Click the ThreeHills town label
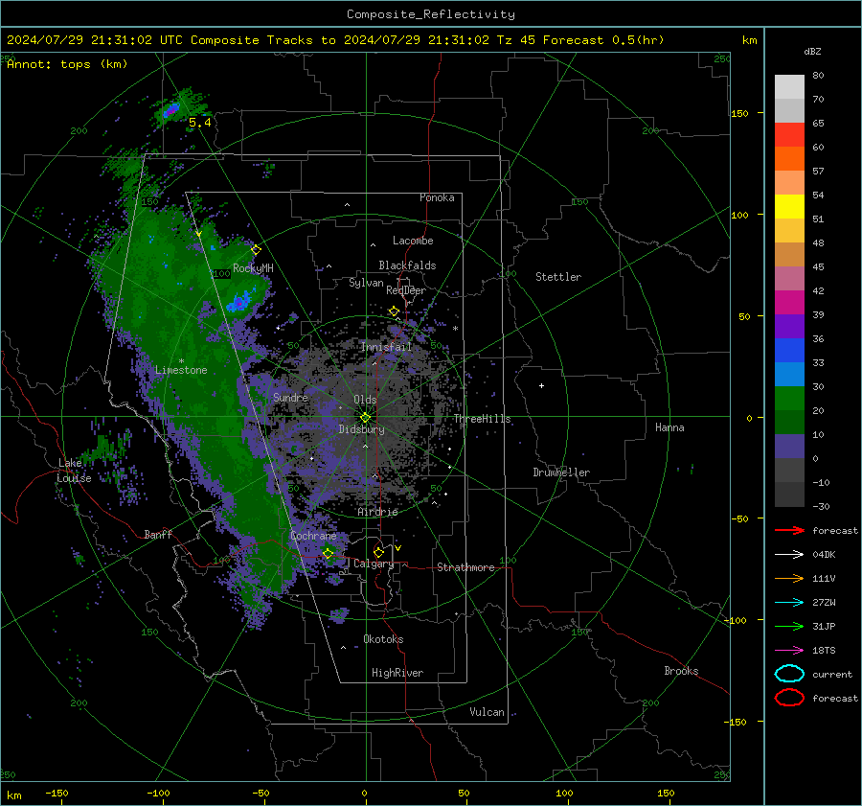Image resolution: width=862 pixels, height=806 pixels. [482, 419]
